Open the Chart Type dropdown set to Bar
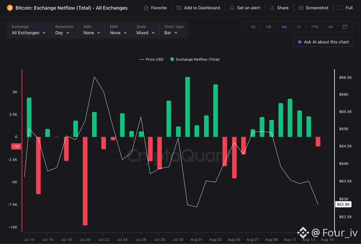The image size is (361, 244). 174,30
